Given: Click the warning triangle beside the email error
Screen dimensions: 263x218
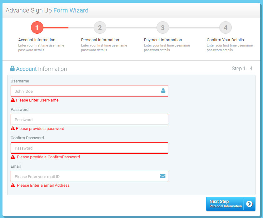Looking at the screenshot, I should point(12,185).
